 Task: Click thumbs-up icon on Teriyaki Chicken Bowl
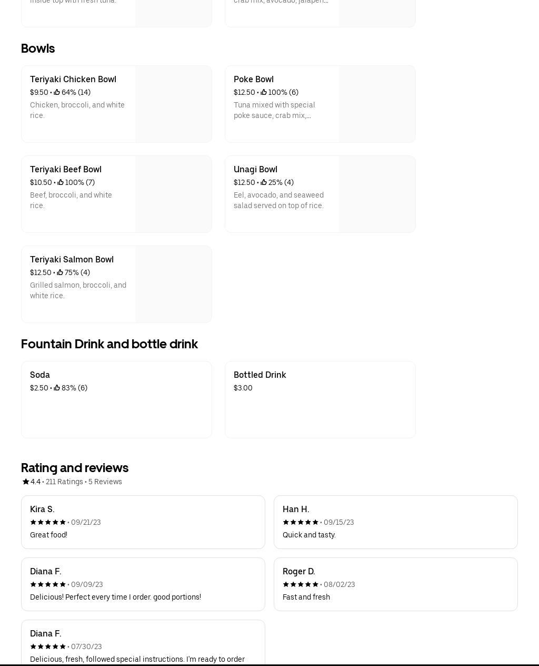point(57,92)
